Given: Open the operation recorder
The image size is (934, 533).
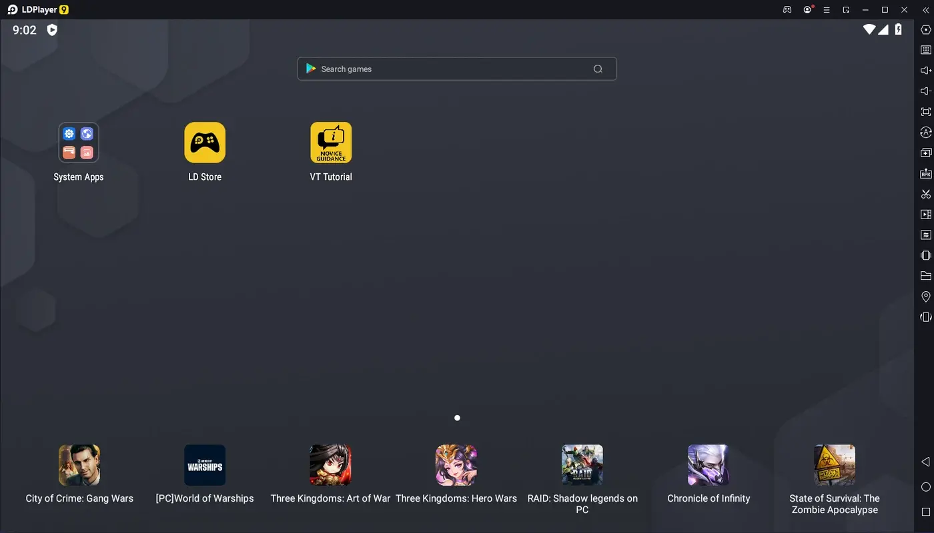Looking at the screenshot, I should 925,235.
